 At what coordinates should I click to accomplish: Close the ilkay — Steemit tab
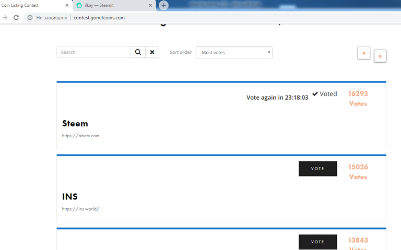(150, 5)
